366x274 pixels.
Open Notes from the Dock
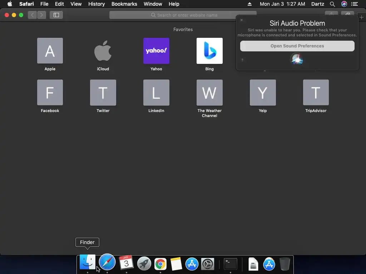point(176,264)
